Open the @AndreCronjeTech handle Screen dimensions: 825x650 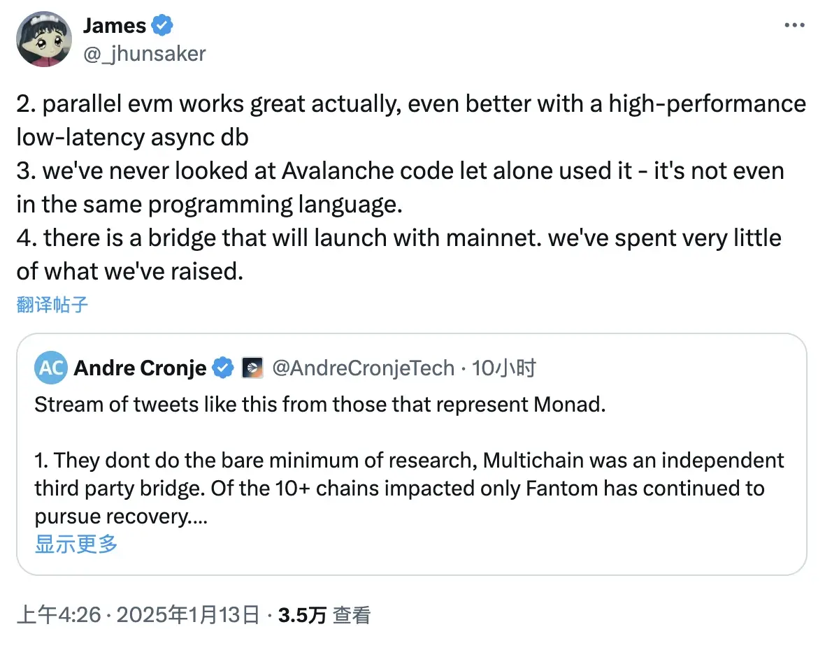coord(362,368)
